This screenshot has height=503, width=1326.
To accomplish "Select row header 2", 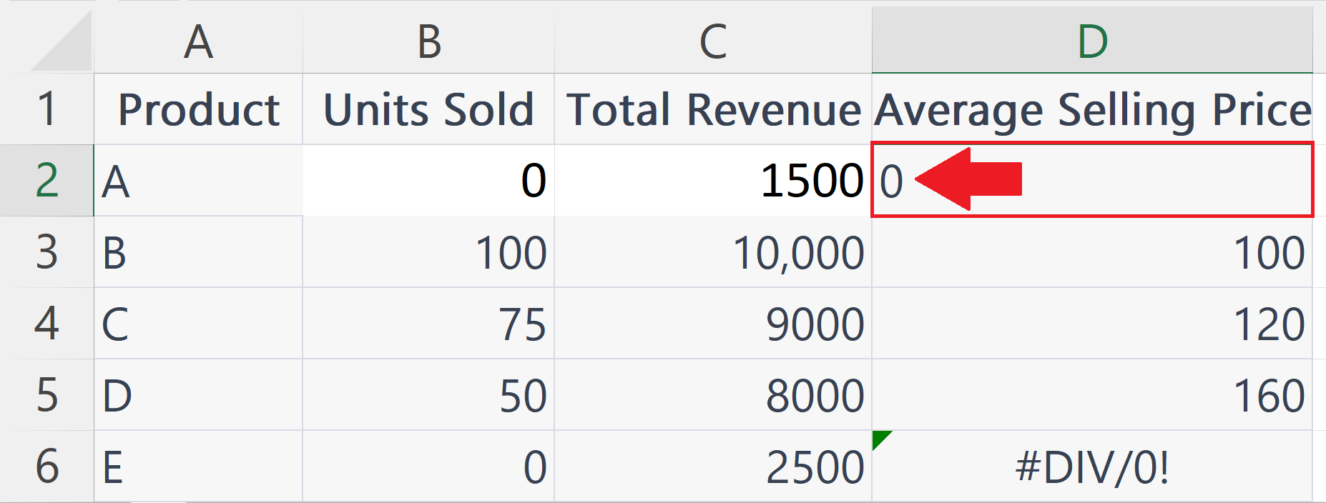I will point(46,181).
